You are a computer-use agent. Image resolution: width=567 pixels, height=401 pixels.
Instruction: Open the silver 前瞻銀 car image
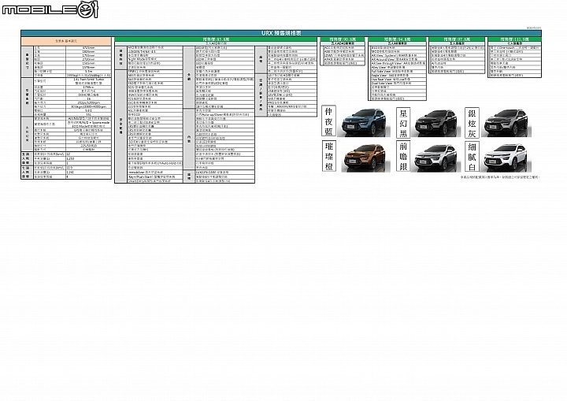(435, 157)
